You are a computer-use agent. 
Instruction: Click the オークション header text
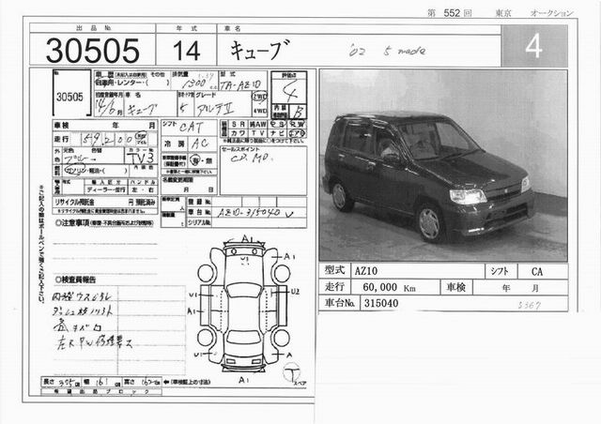pos(551,13)
